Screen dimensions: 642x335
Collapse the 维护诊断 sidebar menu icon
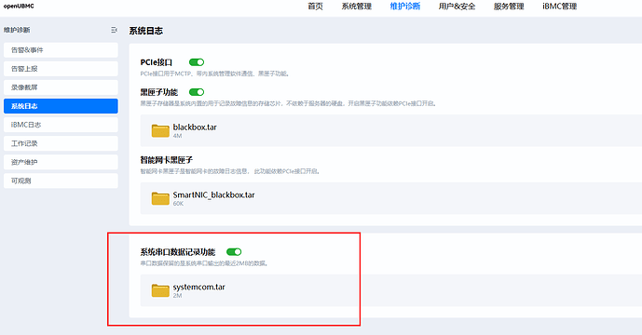(x=114, y=30)
